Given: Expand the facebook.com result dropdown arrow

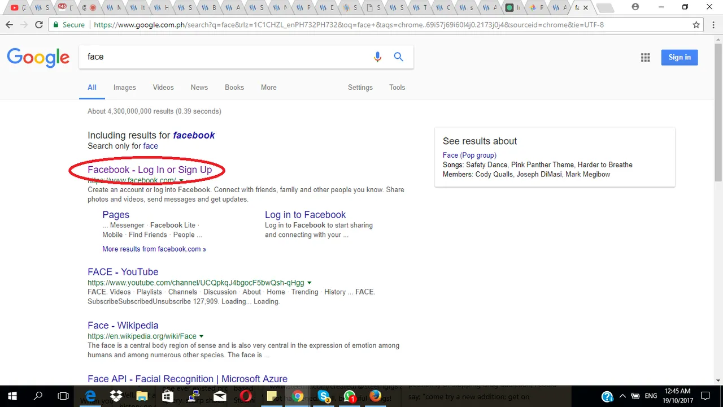Looking at the screenshot, I should [x=181, y=181].
